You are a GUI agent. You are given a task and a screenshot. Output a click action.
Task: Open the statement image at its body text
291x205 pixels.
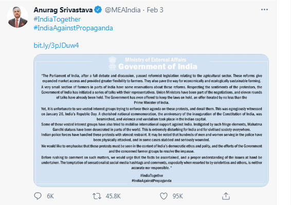[x=152, y=122]
